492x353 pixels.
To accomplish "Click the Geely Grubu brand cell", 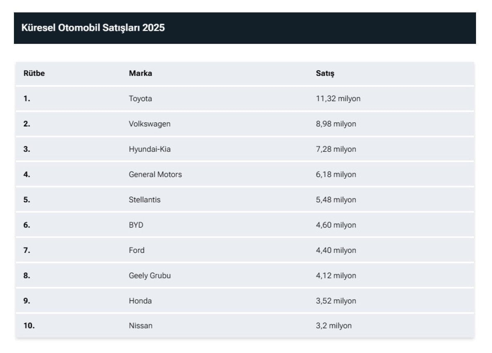I will [149, 276].
